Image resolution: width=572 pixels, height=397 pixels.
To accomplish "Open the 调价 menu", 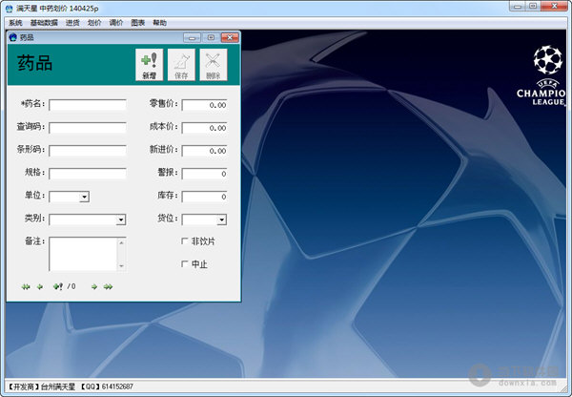I will 116,23.
